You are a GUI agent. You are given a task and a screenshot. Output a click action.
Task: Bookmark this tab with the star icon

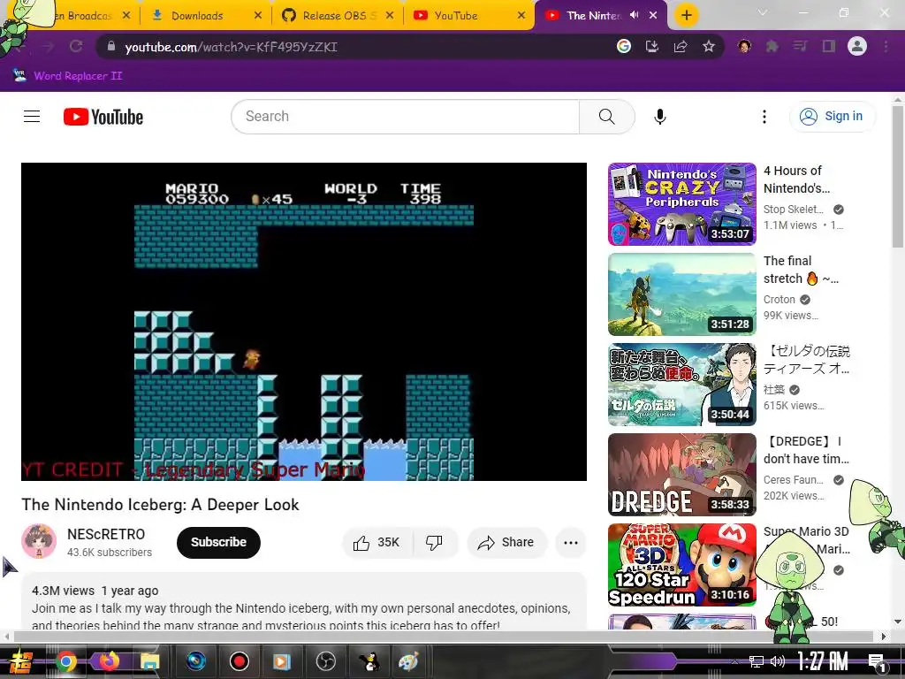click(709, 46)
